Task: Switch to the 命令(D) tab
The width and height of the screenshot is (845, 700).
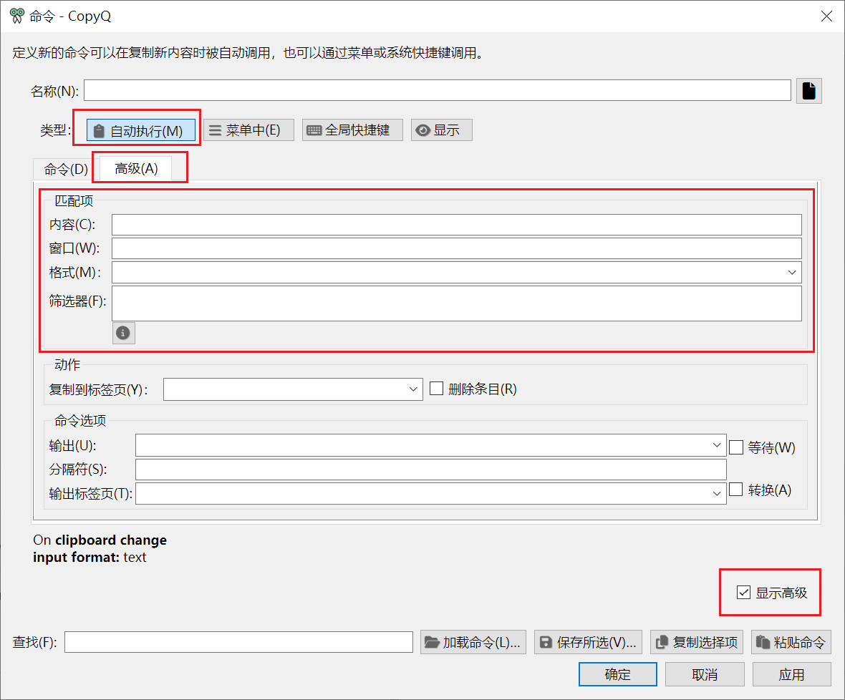Action: pos(66,170)
